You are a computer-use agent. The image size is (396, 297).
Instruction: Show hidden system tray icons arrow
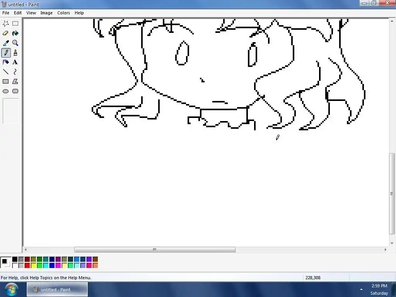(362, 289)
